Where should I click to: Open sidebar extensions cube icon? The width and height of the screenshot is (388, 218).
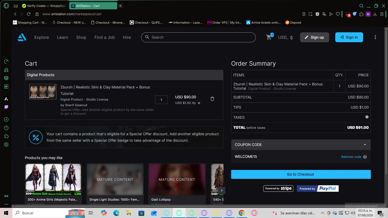tap(6, 136)
